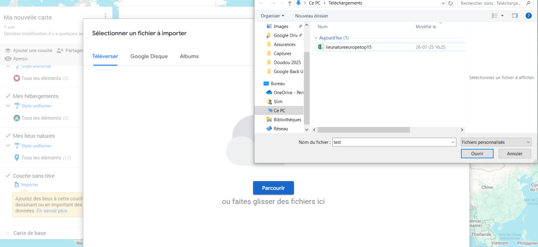Screen dimensions: 538x247
Task: Click the refresh icon beside the address bar
Action: click(451, 3)
